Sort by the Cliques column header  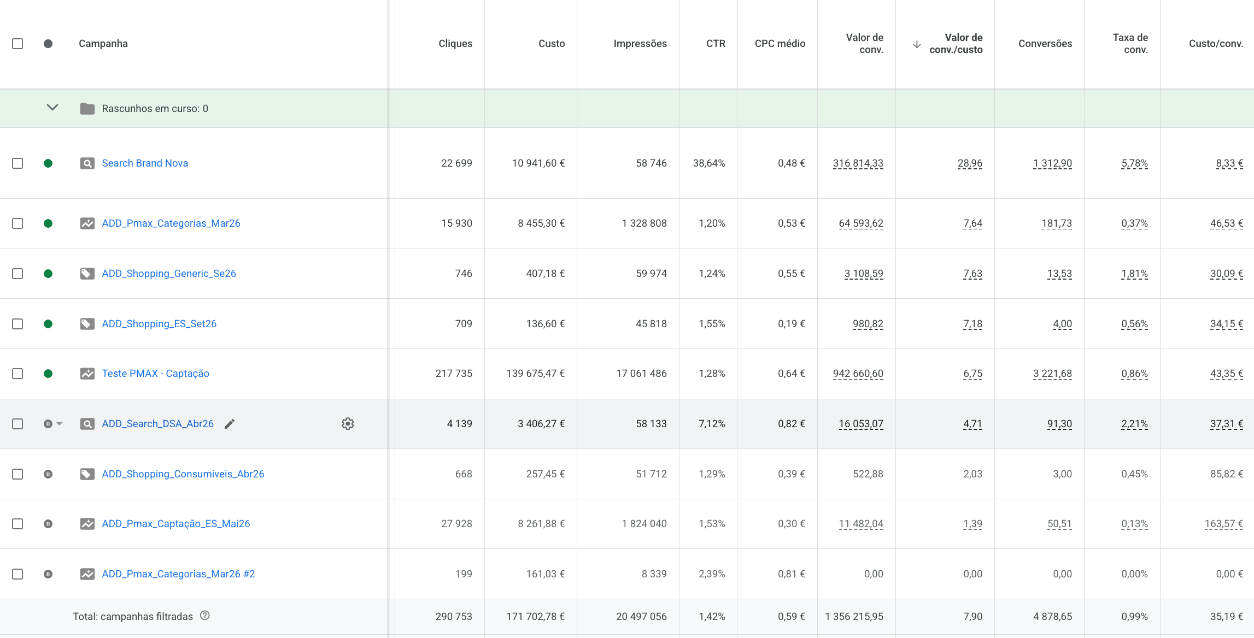(x=455, y=44)
